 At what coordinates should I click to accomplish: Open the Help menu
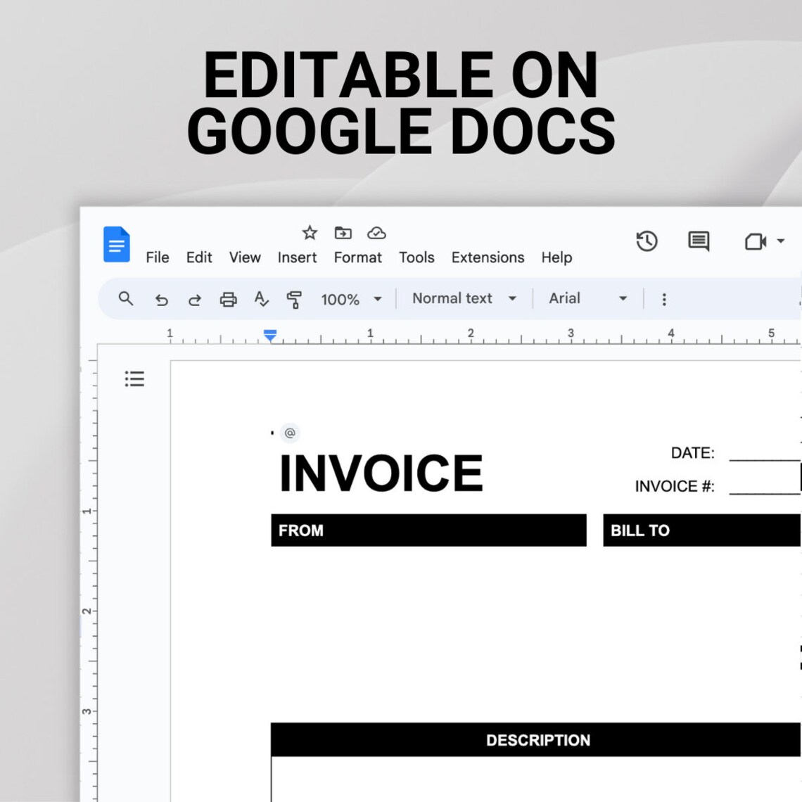556,257
